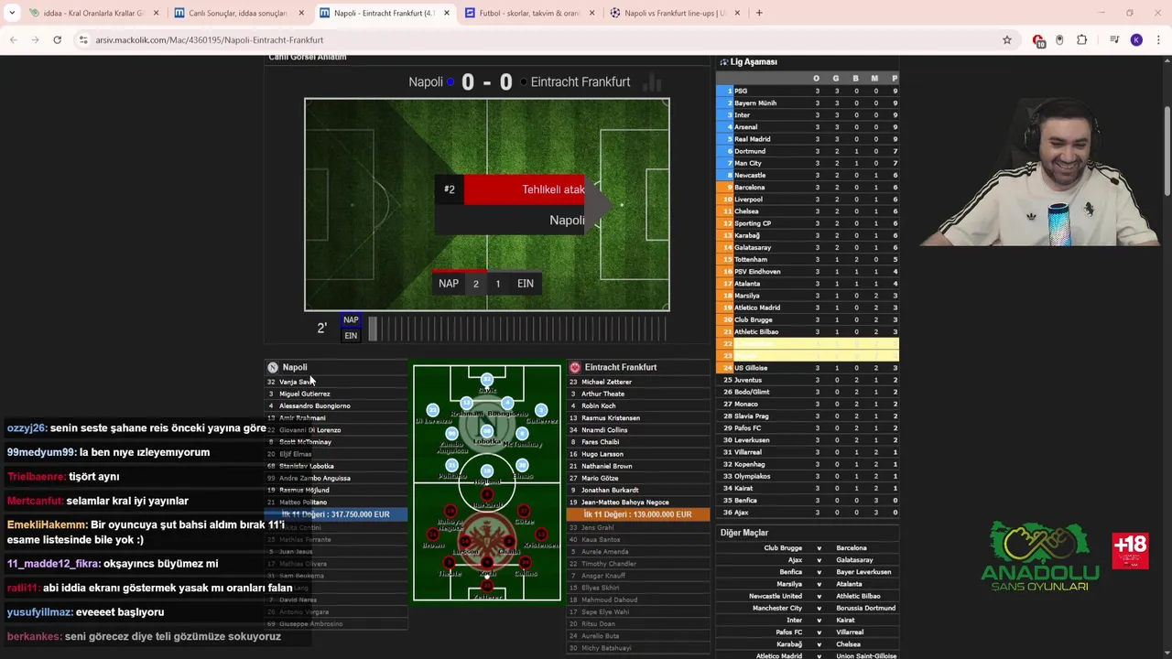Click the Napoli club crest in lineup header
The width and height of the screenshot is (1172, 659).
[272, 367]
